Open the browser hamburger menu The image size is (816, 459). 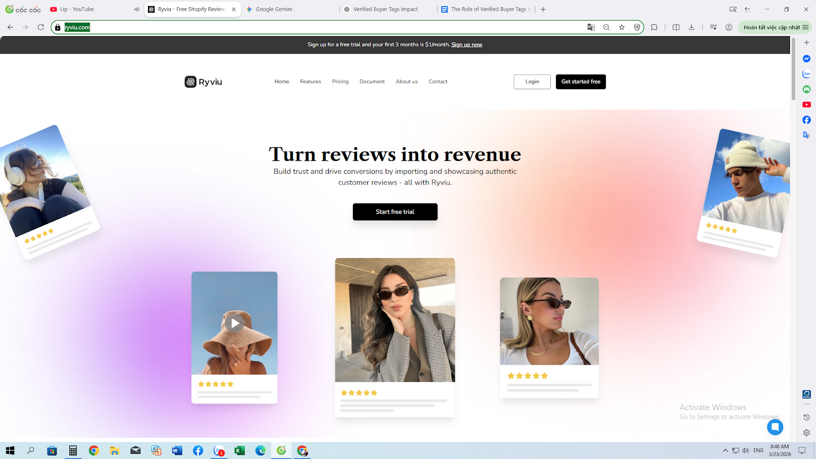click(805, 27)
